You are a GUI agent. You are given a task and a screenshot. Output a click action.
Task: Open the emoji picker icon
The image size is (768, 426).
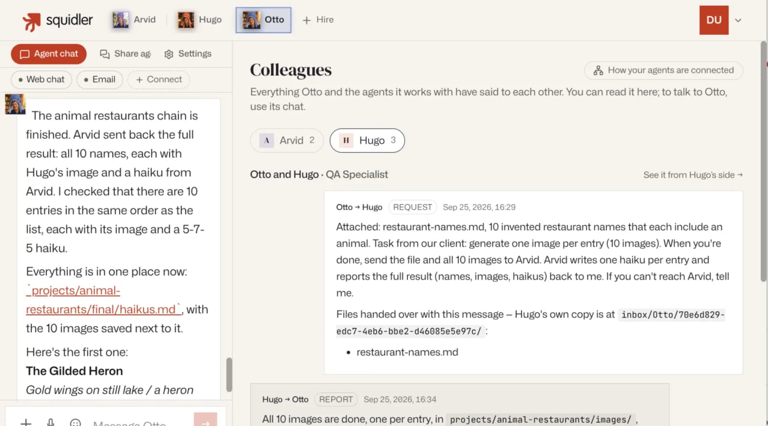click(x=75, y=423)
